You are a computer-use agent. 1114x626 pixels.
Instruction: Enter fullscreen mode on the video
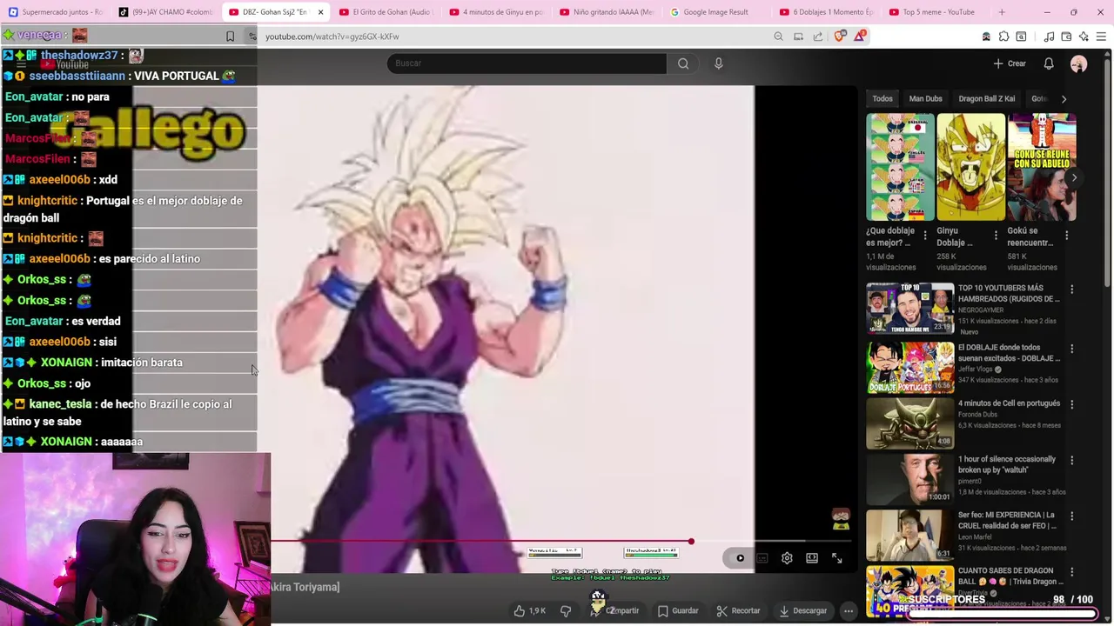click(x=836, y=558)
